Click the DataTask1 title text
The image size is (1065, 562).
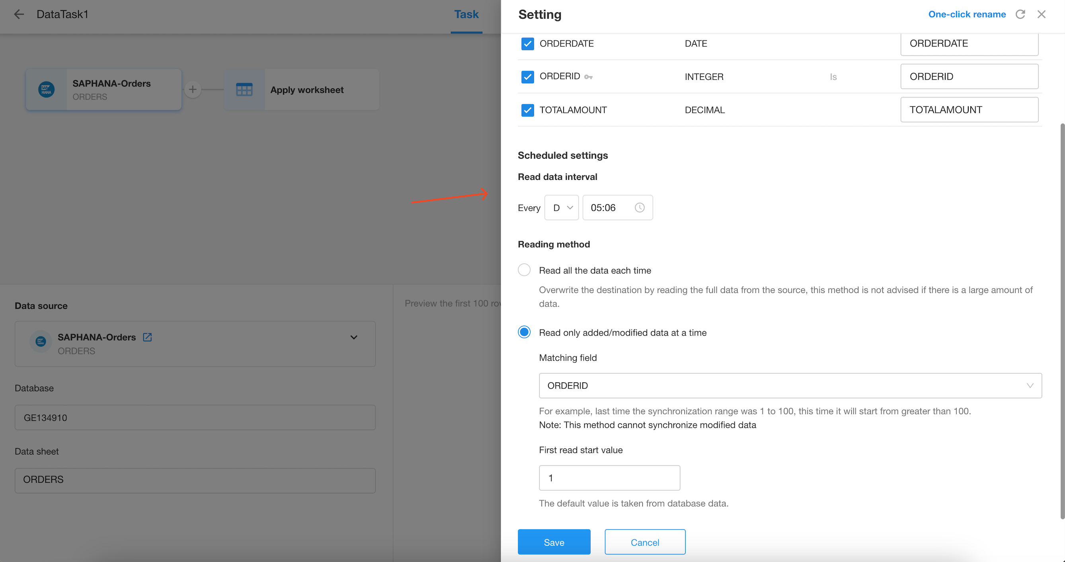(62, 14)
